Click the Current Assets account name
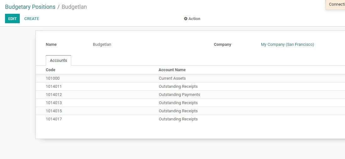This screenshot has height=159, width=345. [x=172, y=78]
